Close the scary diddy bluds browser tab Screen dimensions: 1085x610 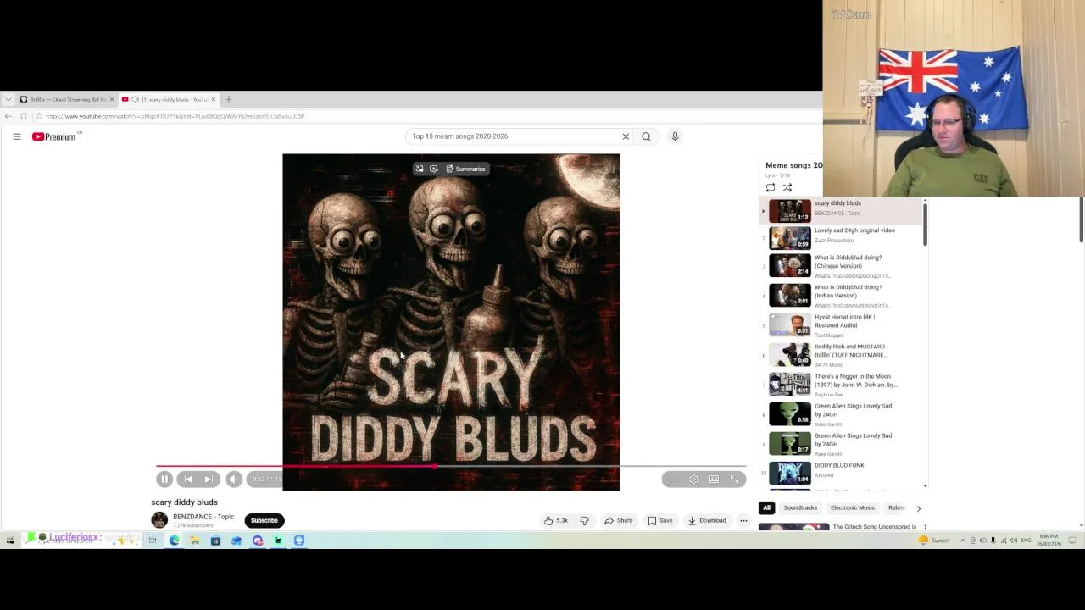213,99
